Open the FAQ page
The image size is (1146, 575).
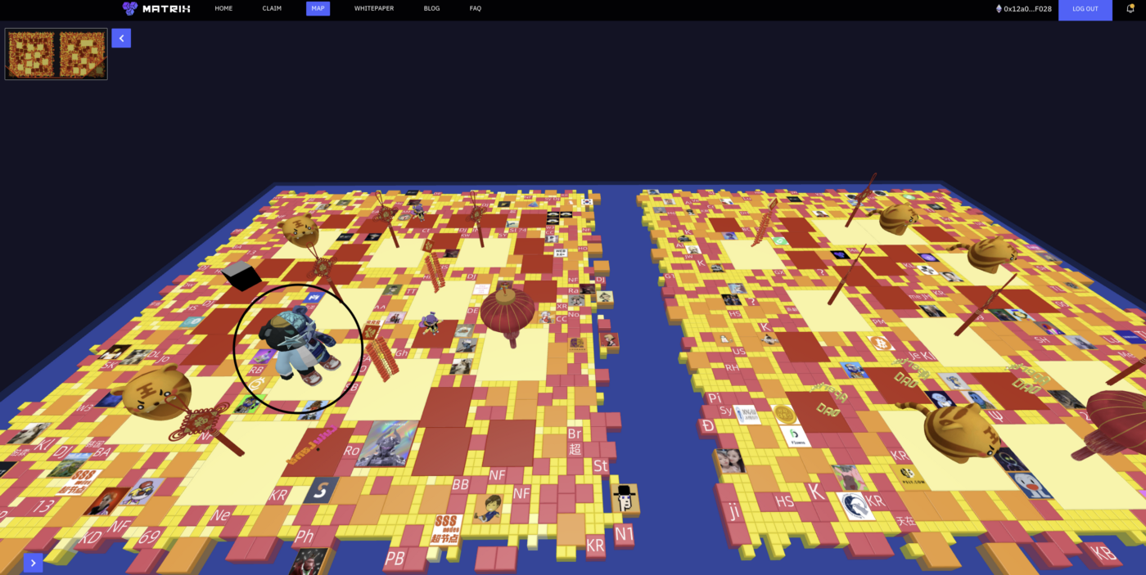pyautogui.click(x=476, y=9)
